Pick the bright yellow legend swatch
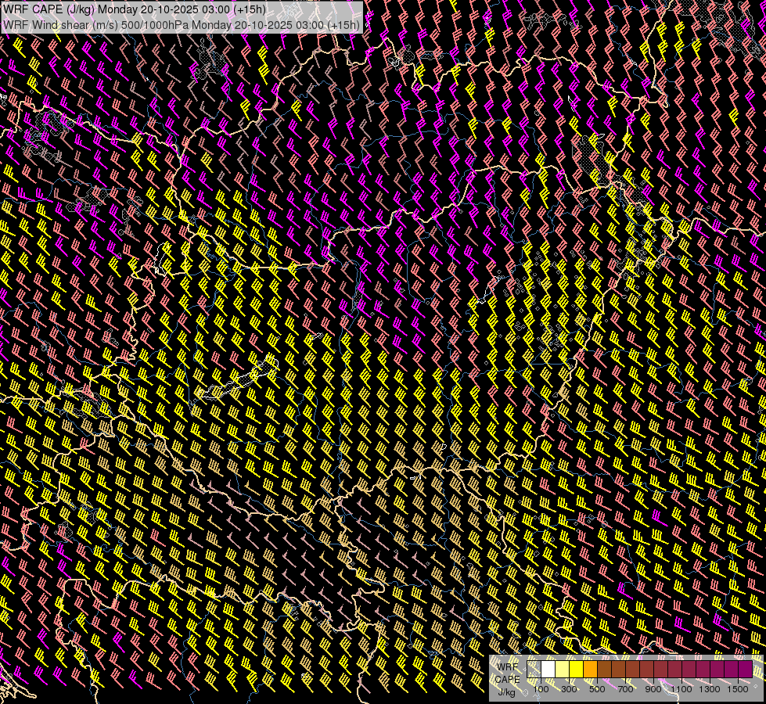766x704 pixels. (577, 670)
